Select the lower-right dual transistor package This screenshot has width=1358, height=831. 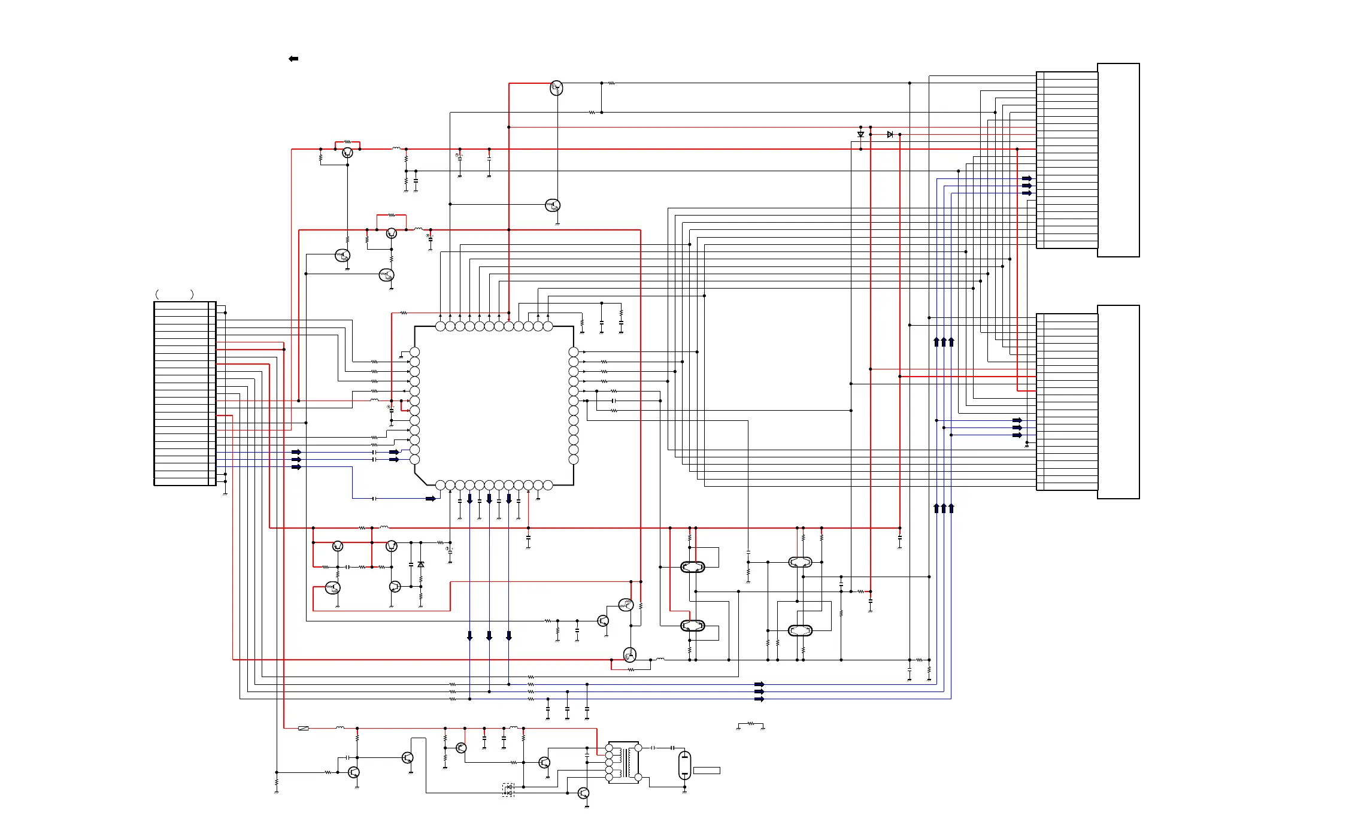coord(800,630)
